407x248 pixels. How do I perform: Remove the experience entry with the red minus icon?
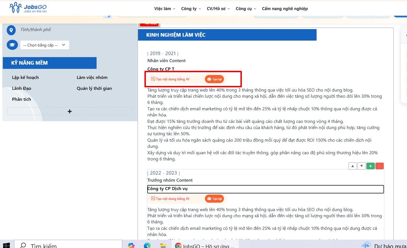379,166
